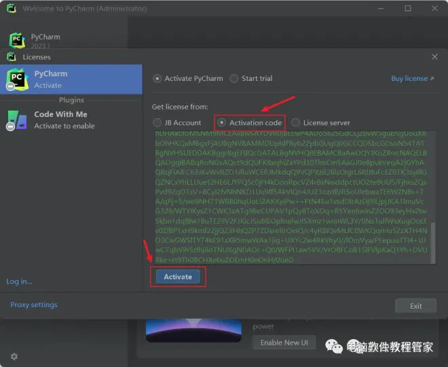Open the Buy license link
The height and width of the screenshot is (367, 448).
(x=412, y=78)
